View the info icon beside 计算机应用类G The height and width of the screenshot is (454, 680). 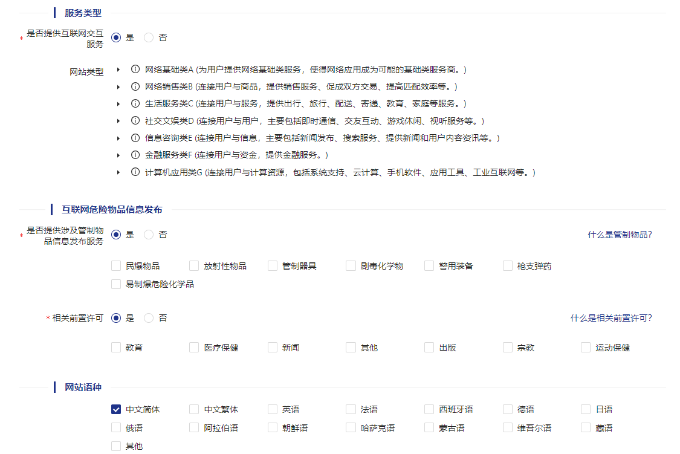[x=134, y=172]
